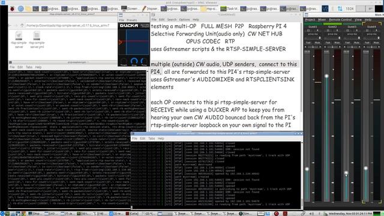Toggle the Fadr button on the Guest1 strip

pyautogui.click(x=308, y=43)
